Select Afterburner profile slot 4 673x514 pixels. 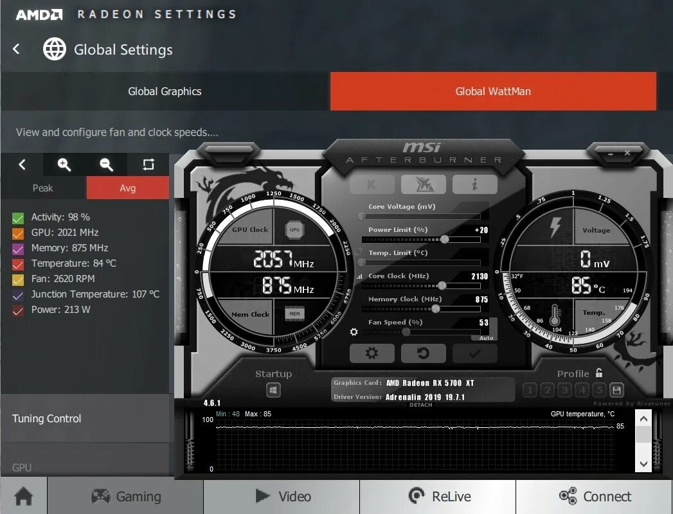tap(582, 390)
